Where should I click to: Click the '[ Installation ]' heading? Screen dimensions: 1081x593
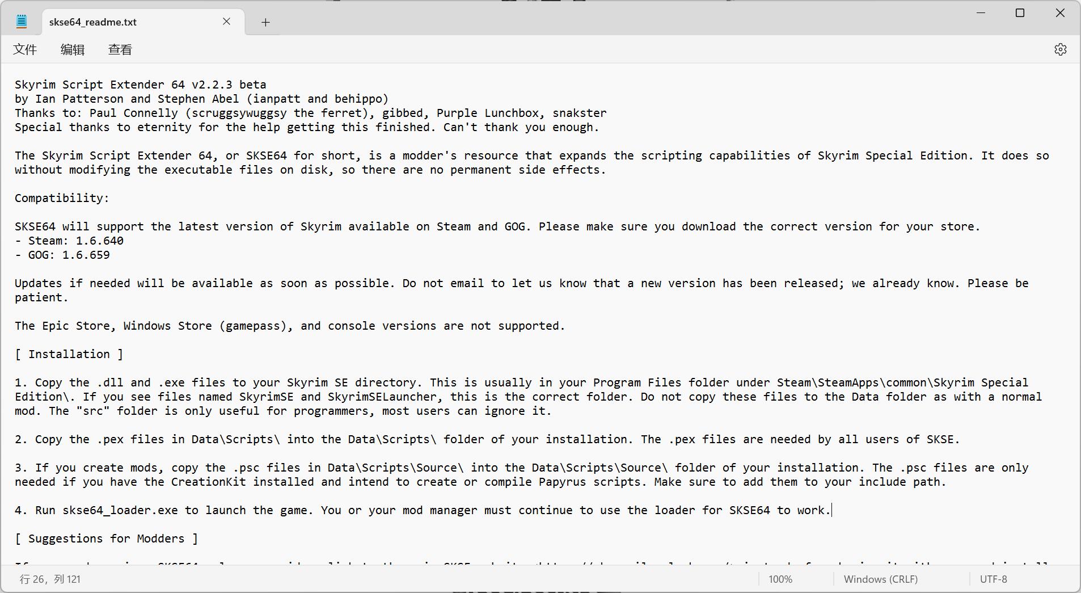(69, 354)
